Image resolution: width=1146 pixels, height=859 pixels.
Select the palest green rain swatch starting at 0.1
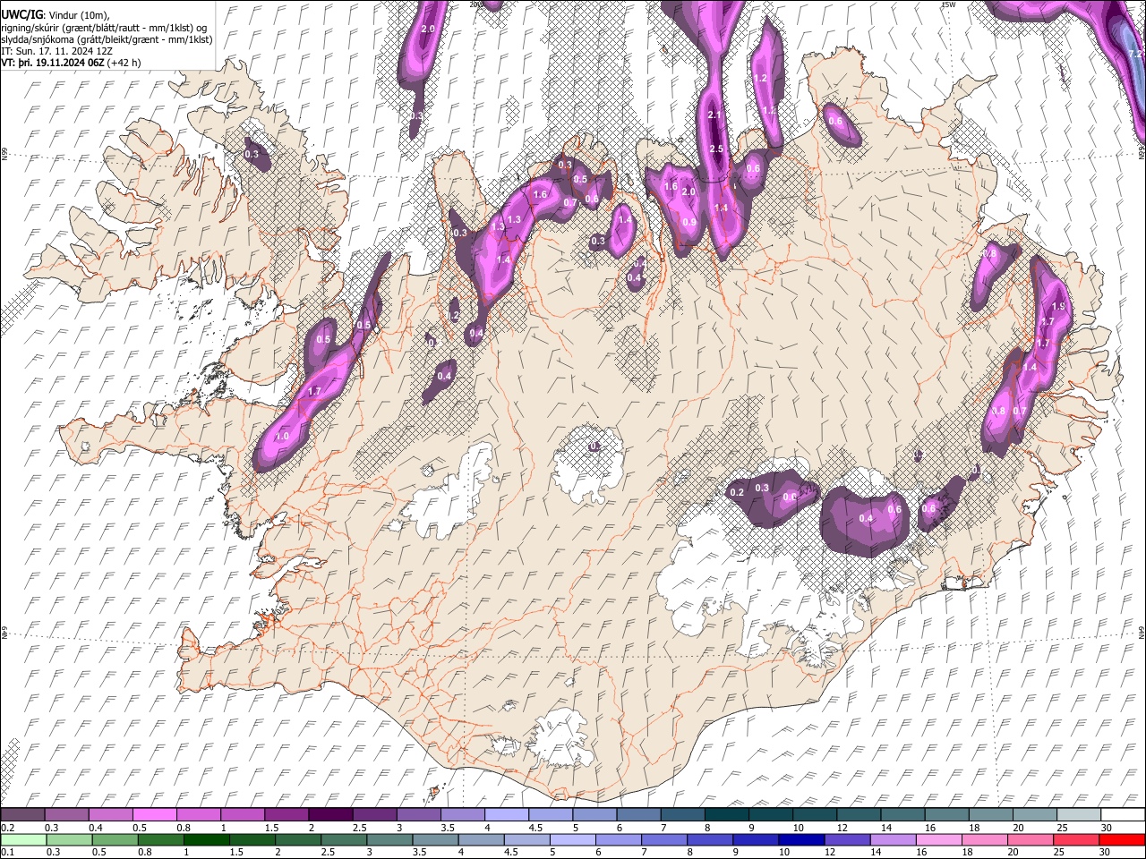[22, 839]
